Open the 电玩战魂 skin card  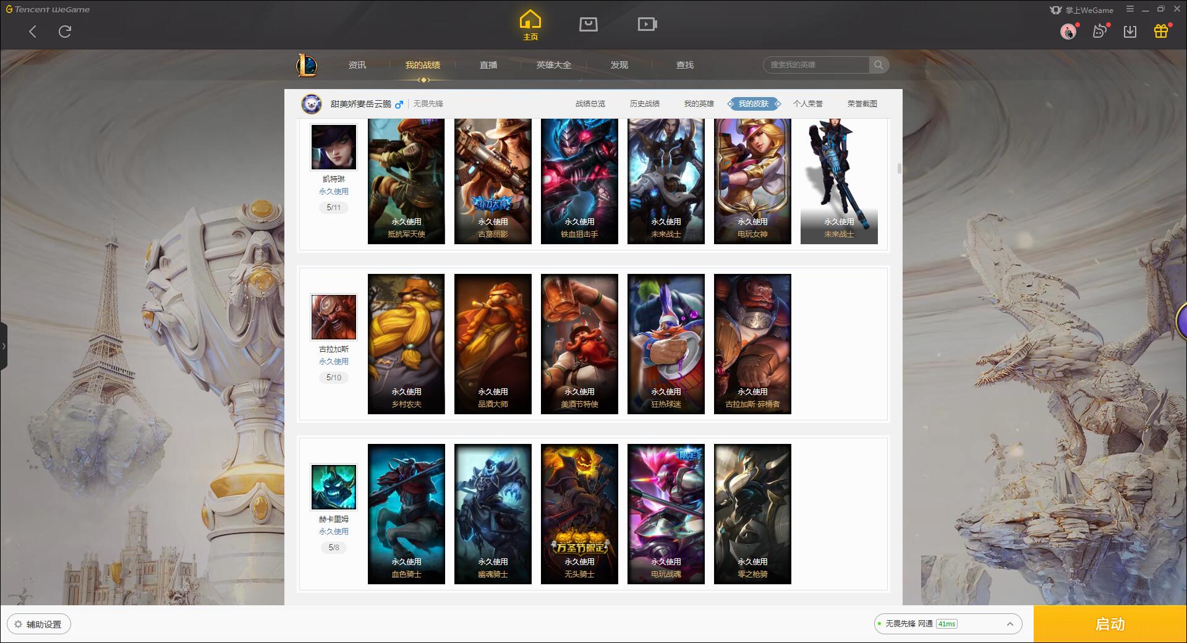pyautogui.click(x=666, y=514)
